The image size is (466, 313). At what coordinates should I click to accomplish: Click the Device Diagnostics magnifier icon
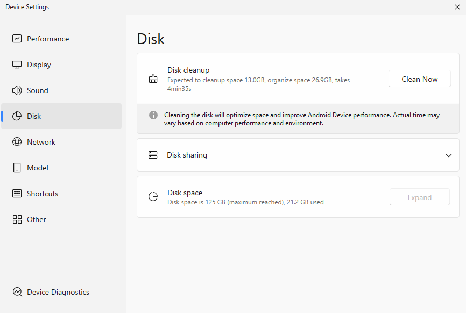pyautogui.click(x=17, y=292)
